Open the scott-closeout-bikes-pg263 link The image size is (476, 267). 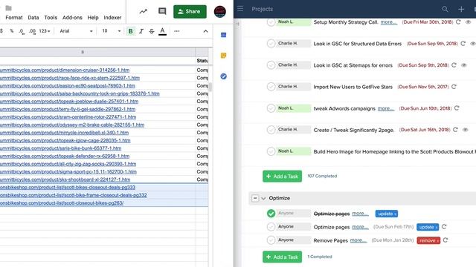tap(62, 202)
